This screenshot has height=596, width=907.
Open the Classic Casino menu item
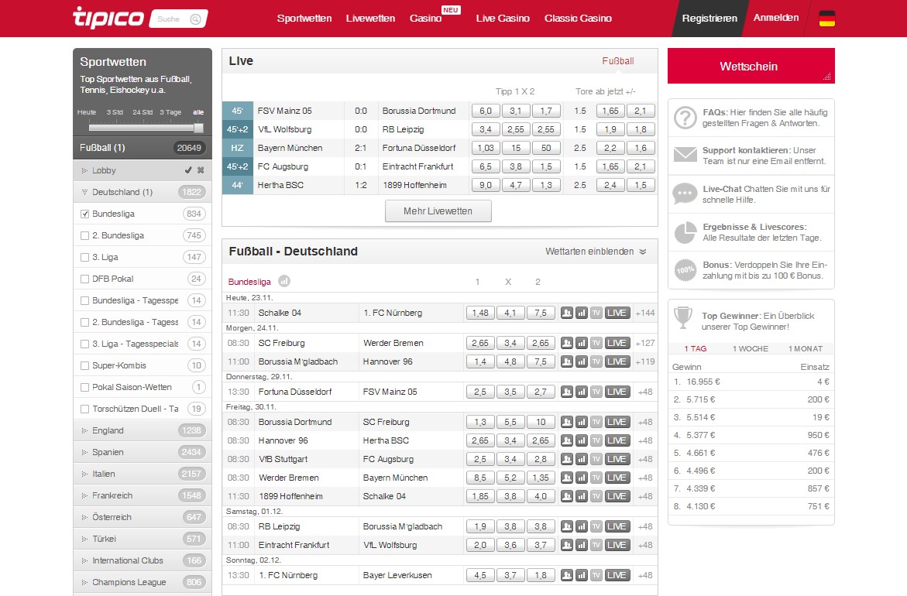[x=578, y=19]
